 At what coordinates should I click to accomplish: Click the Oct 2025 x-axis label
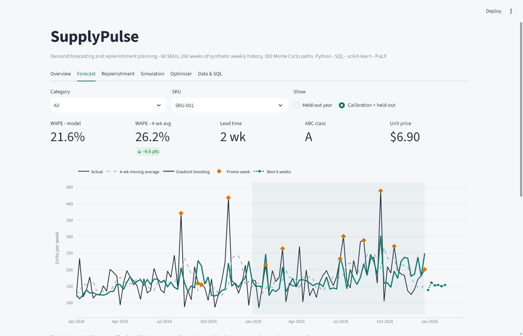pos(385,321)
